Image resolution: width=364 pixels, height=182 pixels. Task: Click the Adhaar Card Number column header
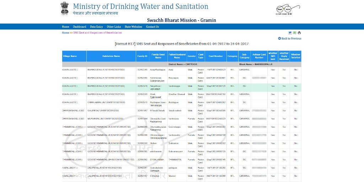[x=259, y=56]
